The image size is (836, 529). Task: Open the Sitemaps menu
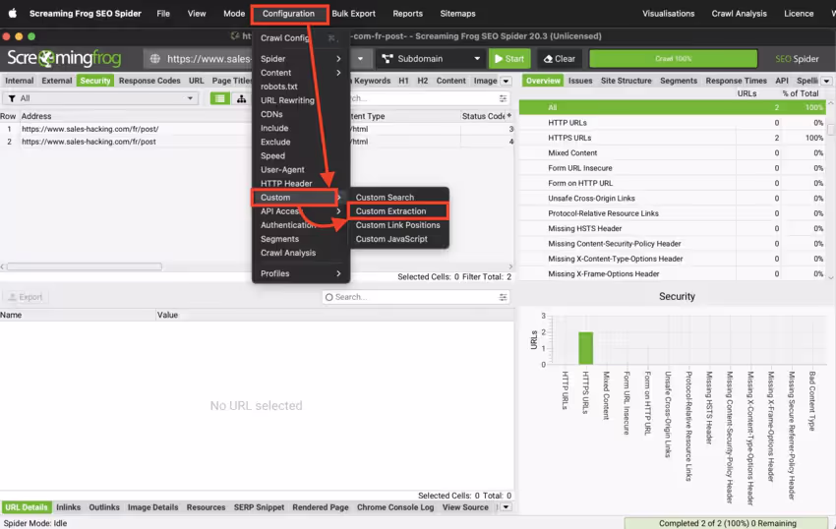[457, 14]
